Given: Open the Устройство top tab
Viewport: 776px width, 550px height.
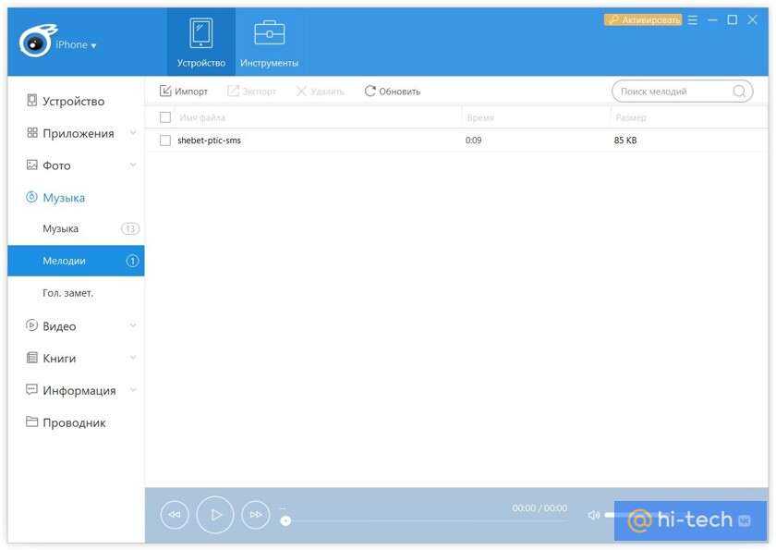Looking at the screenshot, I should [201, 42].
